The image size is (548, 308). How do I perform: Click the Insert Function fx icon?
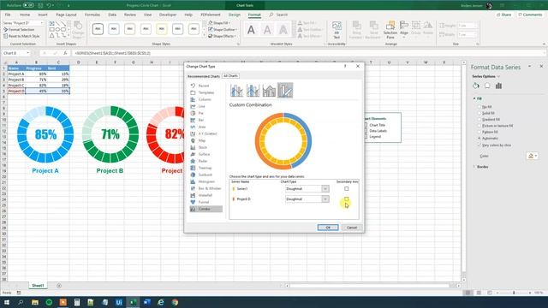click(65, 53)
